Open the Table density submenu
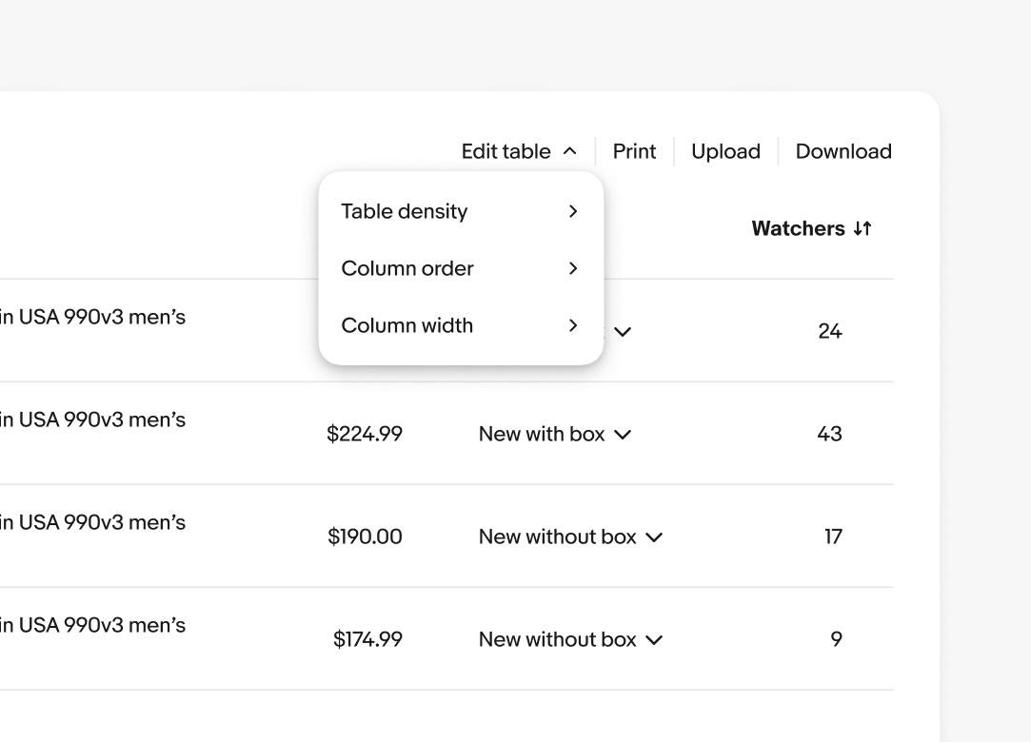Screen dimensions: 1031x742 pos(404,211)
